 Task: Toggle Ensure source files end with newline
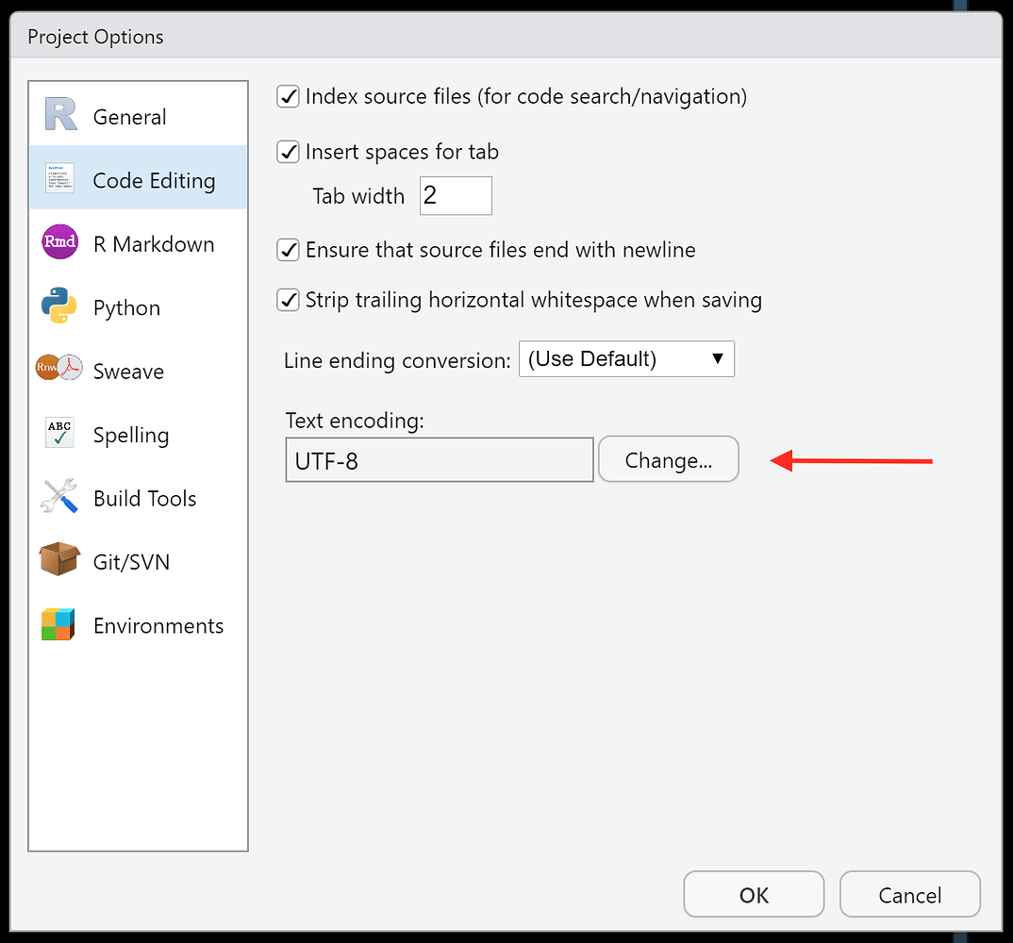click(288, 250)
